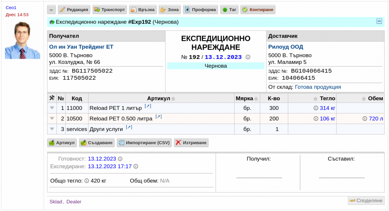Click item code 10500 cell

[x=77, y=119]
